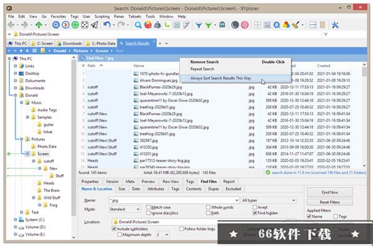
Task: Enable Follow folder links checkbox
Action: click(x=182, y=229)
